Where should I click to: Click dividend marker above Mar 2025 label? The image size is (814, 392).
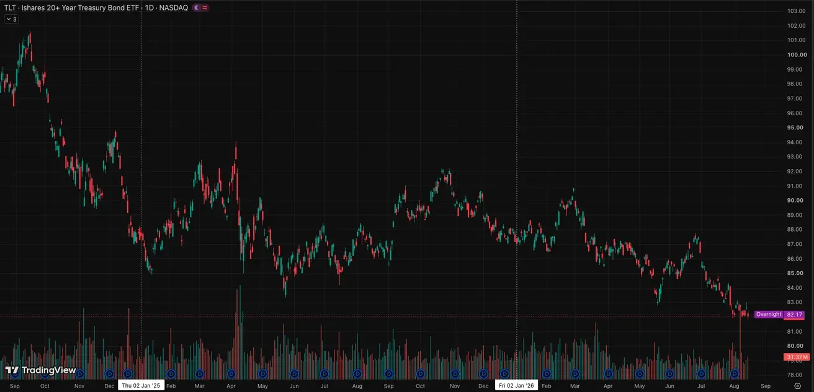click(x=200, y=374)
